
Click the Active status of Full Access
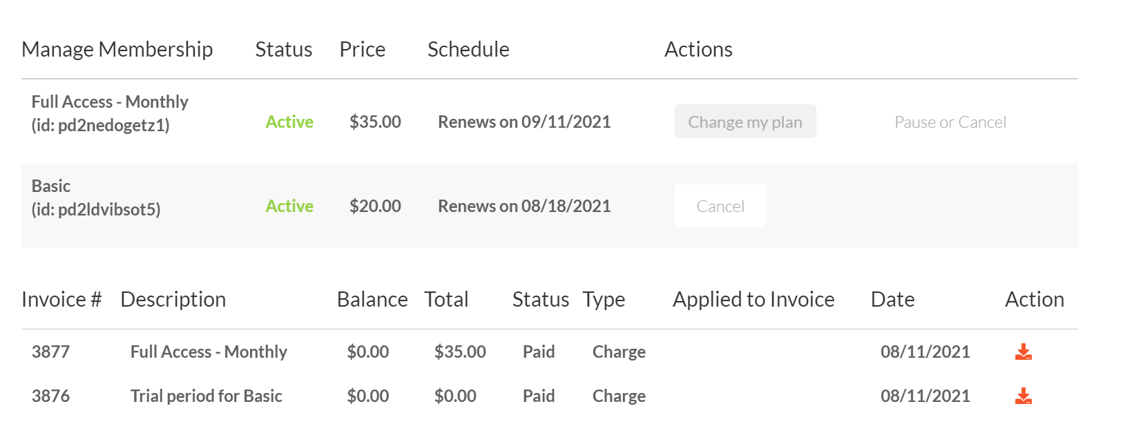pos(289,122)
